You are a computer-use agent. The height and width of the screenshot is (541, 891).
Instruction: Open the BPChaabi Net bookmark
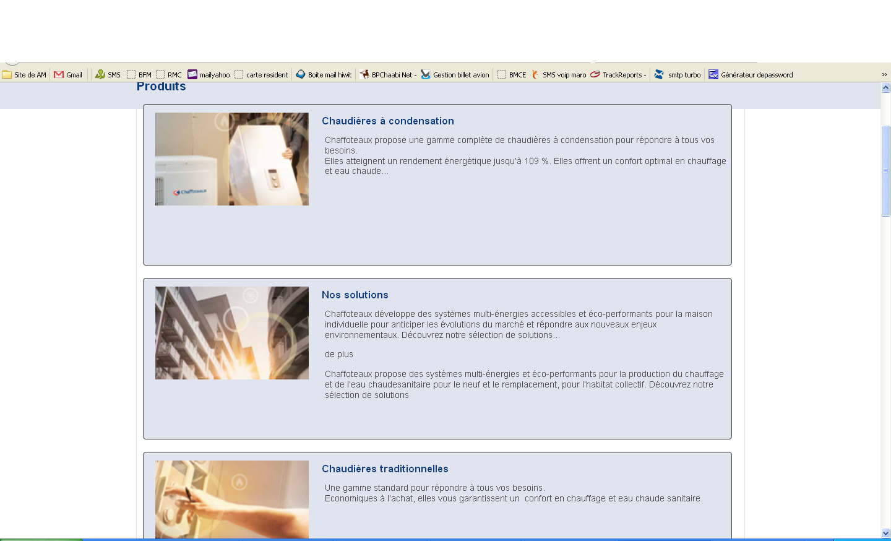(388, 75)
